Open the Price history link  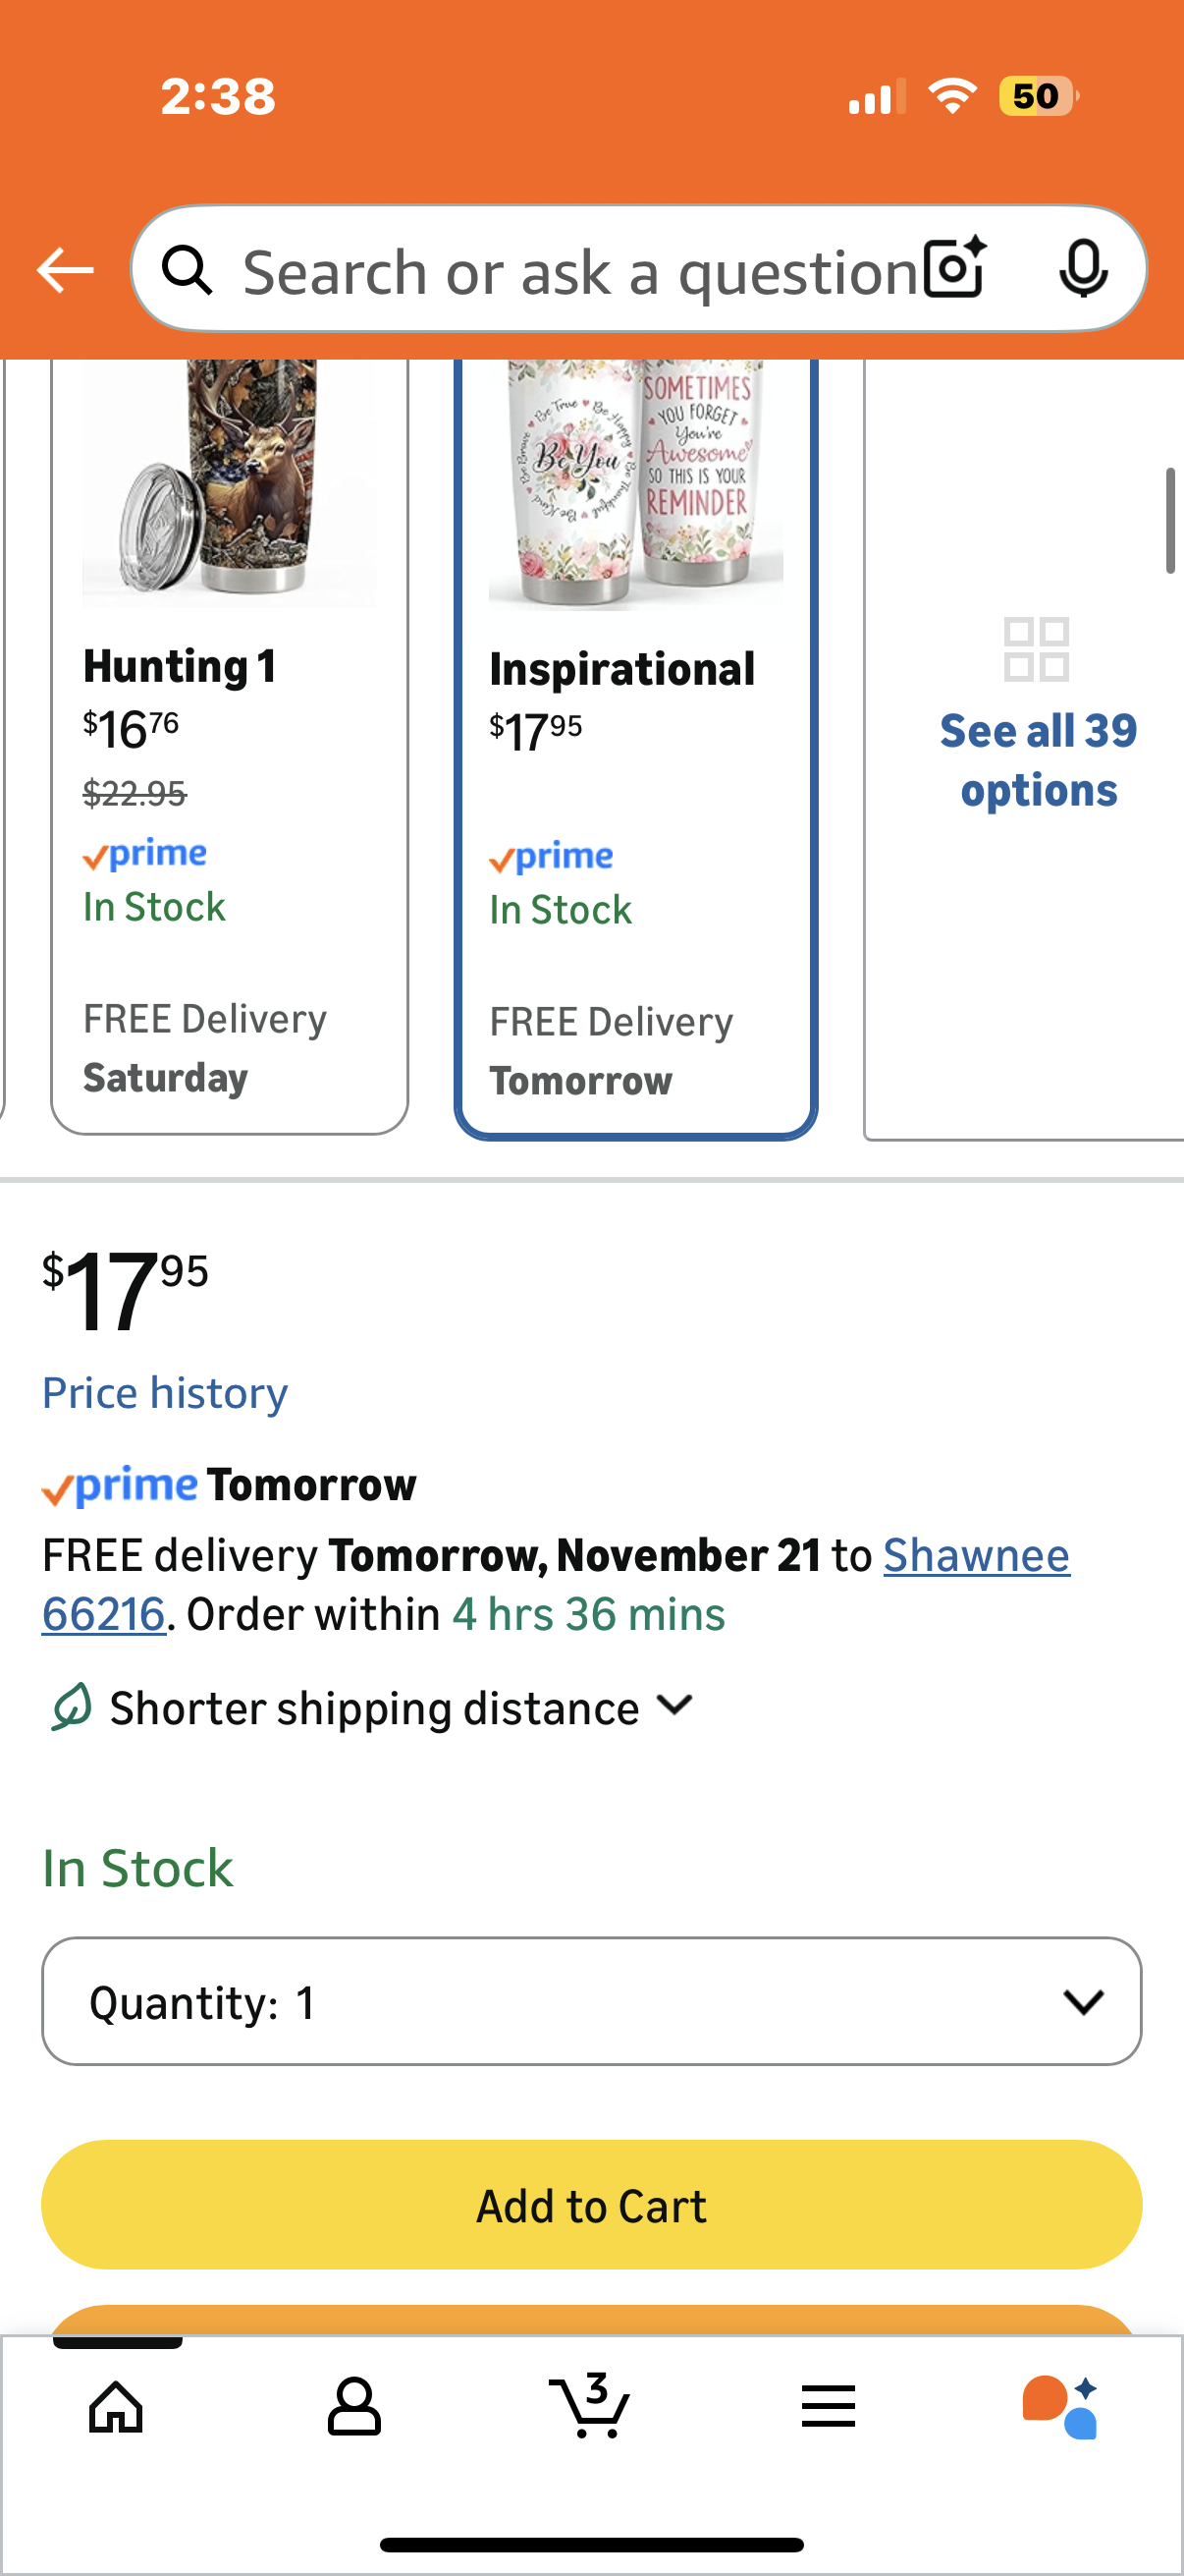[165, 1393]
